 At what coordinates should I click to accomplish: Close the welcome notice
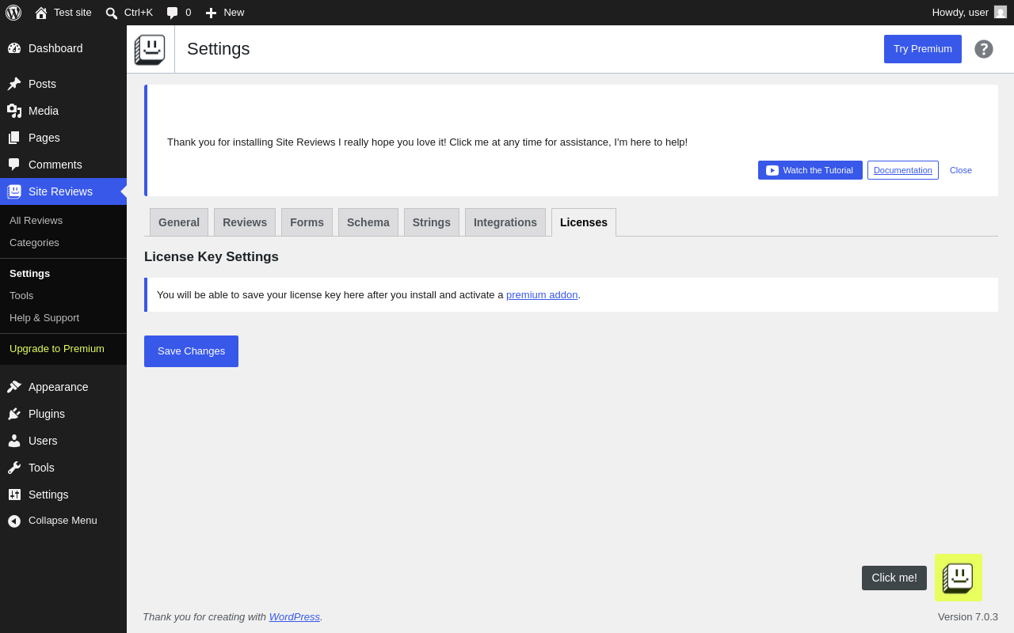(x=961, y=170)
